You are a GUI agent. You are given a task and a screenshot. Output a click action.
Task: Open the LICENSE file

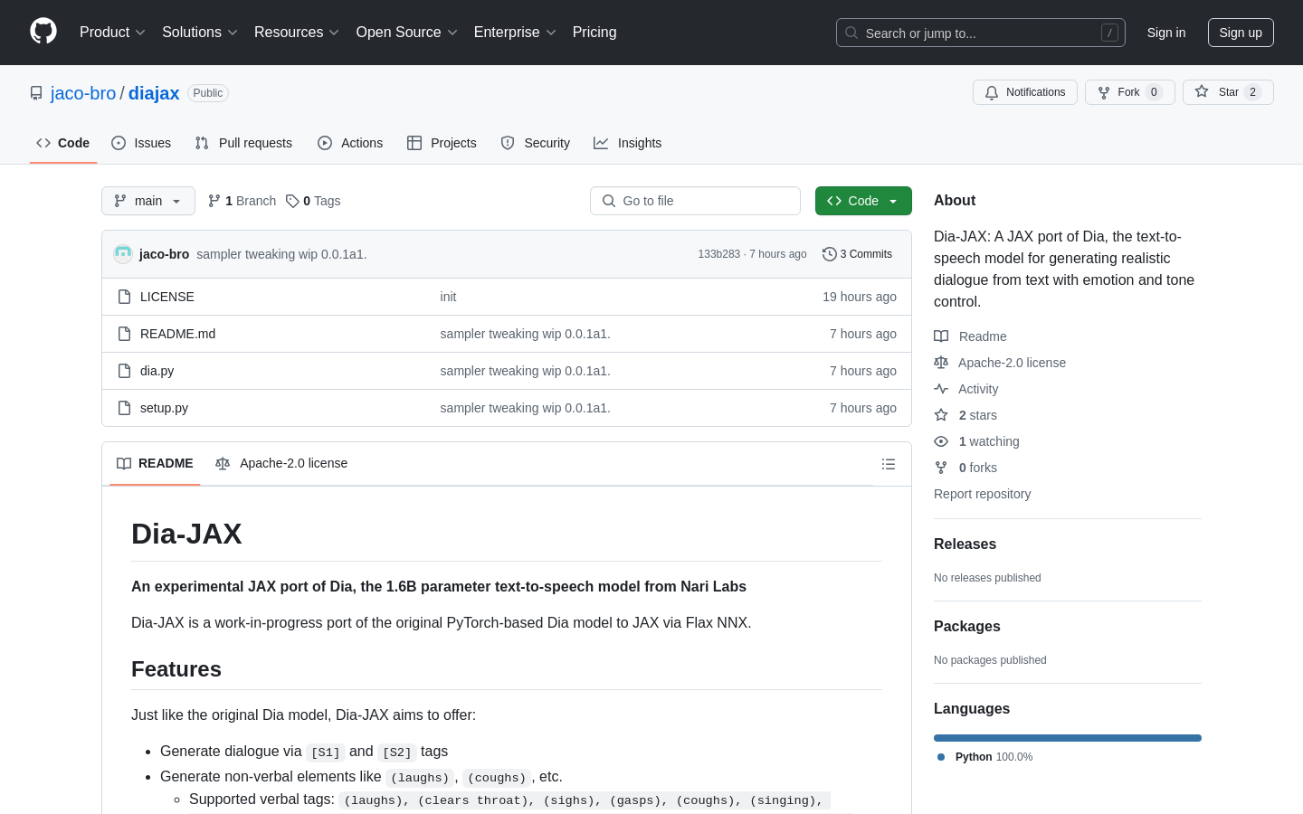point(167,297)
